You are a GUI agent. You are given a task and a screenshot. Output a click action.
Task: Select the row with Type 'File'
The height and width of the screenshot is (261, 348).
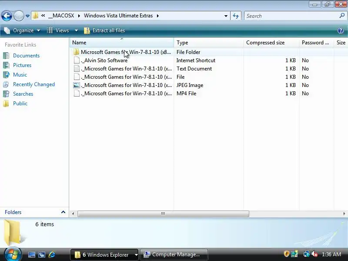pyautogui.click(x=209, y=77)
